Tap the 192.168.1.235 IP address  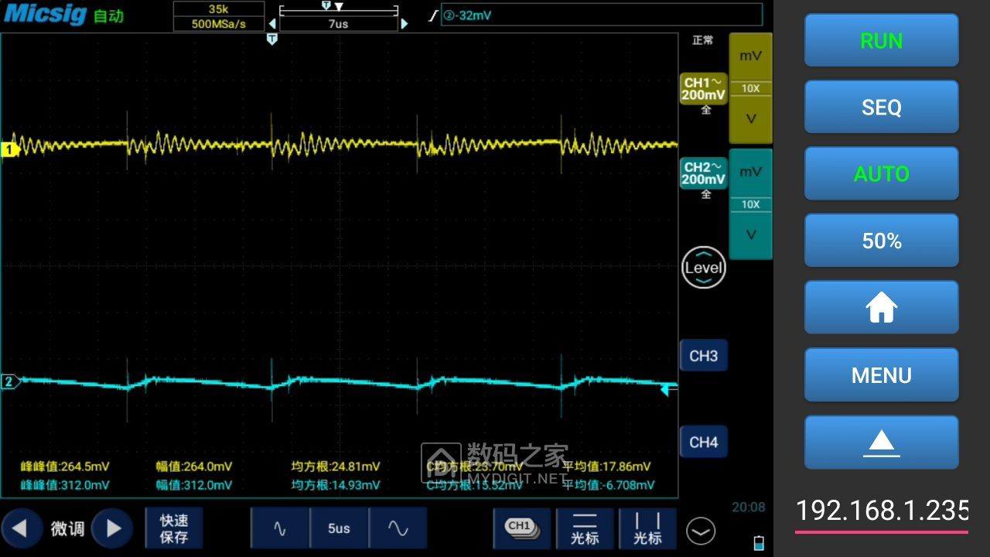click(x=882, y=511)
